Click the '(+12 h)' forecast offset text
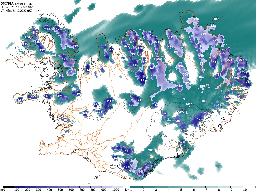Viewport: 256px width, 192px height. pos(38,11)
